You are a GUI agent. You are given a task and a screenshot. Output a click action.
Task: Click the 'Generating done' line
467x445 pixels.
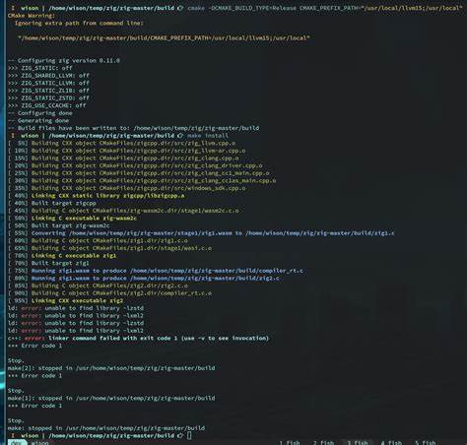(38, 120)
